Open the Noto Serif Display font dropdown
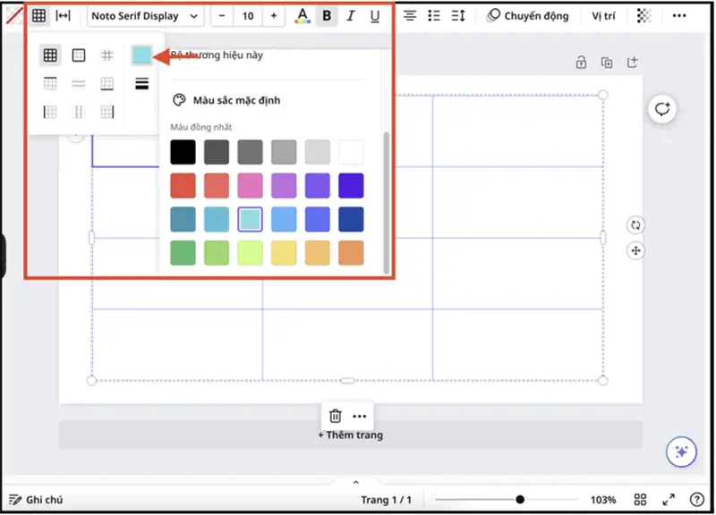The image size is (716, 515). (145, 16)
